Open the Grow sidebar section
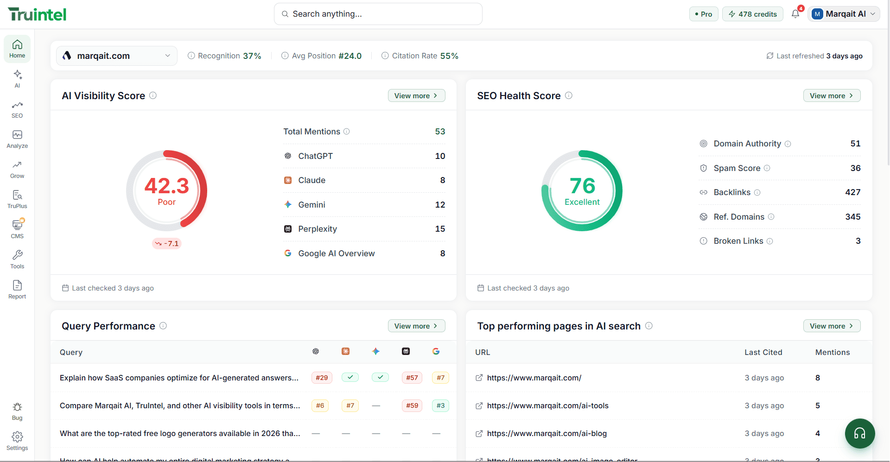 (17, 170)
